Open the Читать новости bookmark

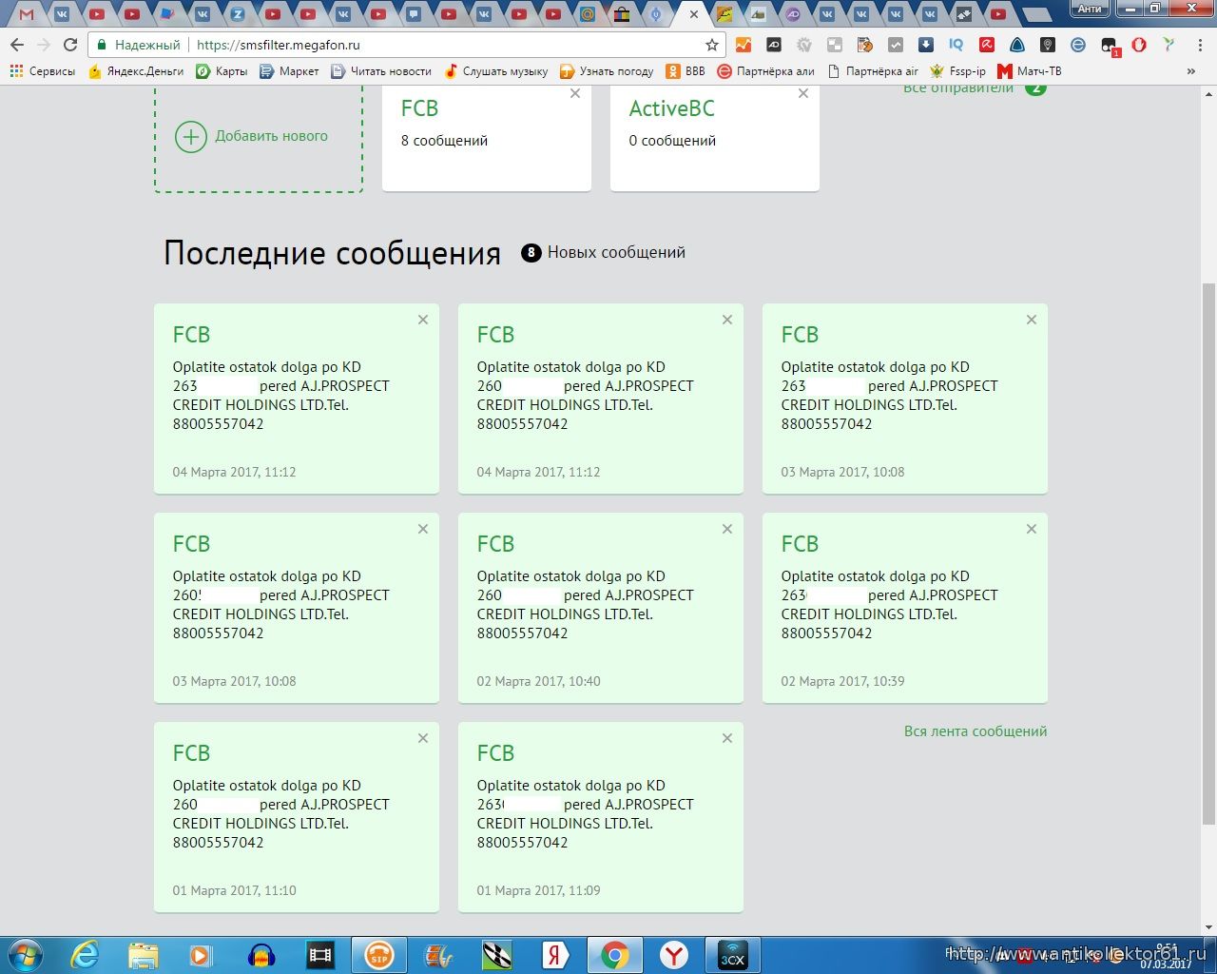pos(380,71)
